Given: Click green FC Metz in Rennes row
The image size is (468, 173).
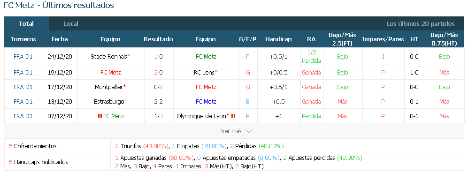Looking at the screenshot, I should [206, 56].
